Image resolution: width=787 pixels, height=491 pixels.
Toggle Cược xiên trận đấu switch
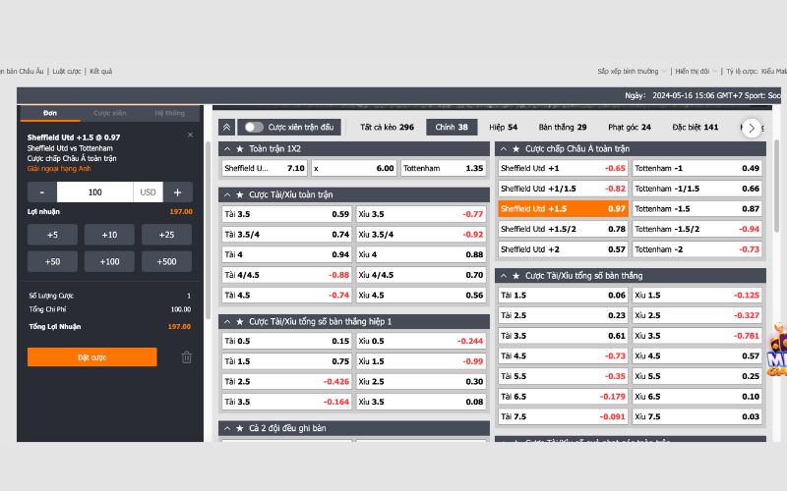253,128
